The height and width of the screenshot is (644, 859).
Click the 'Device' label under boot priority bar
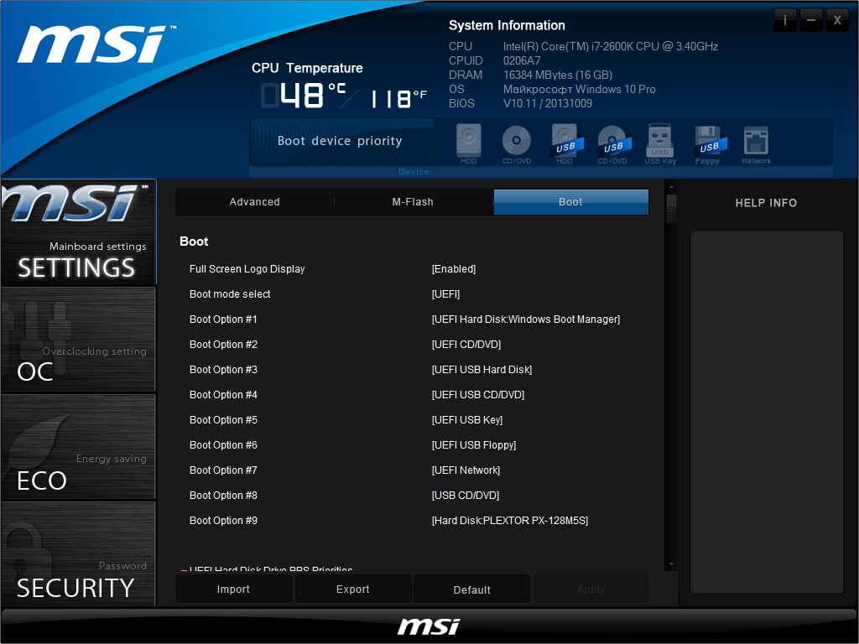414,171
